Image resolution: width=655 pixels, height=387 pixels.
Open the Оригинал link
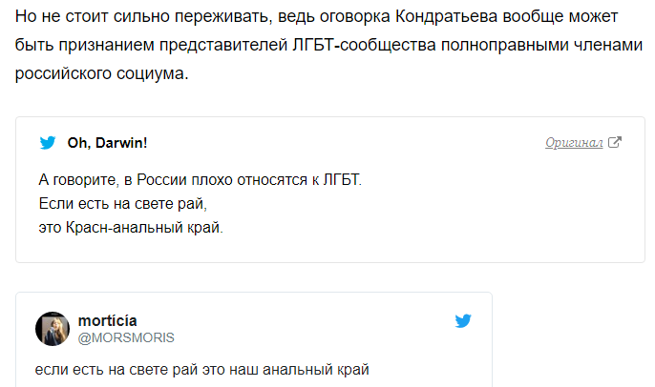click(x=574, y=143)
